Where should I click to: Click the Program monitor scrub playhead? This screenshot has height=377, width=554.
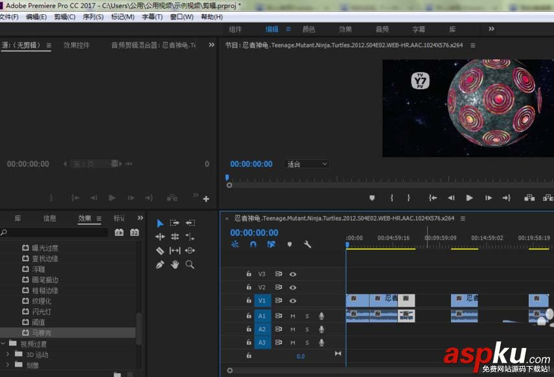click(227, 177)
